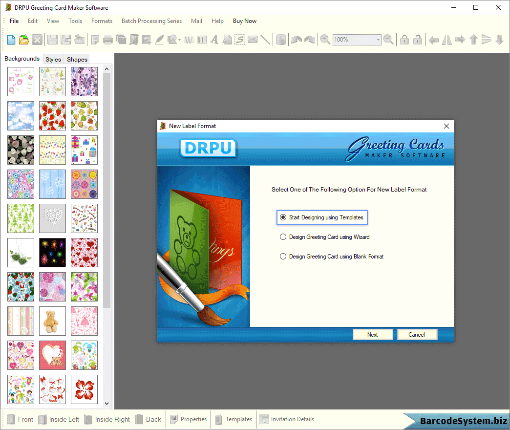Open the database cylinder icon

tap(281, 40)
